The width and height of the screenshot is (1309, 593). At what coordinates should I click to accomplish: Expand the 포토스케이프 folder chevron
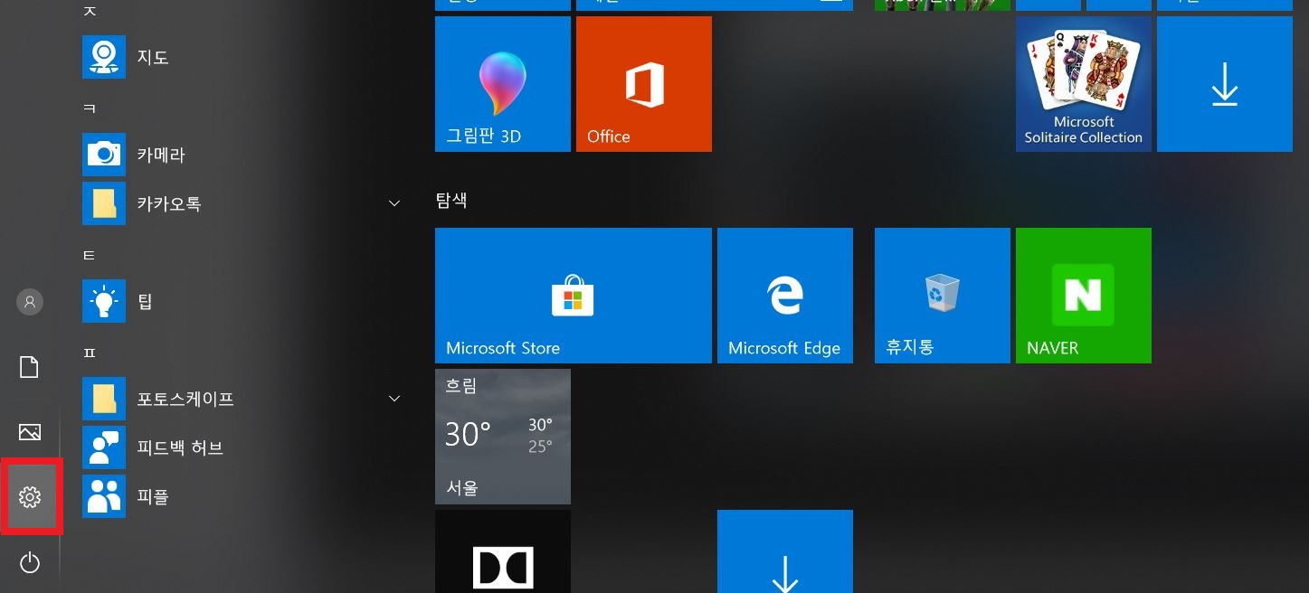(394, 399)
